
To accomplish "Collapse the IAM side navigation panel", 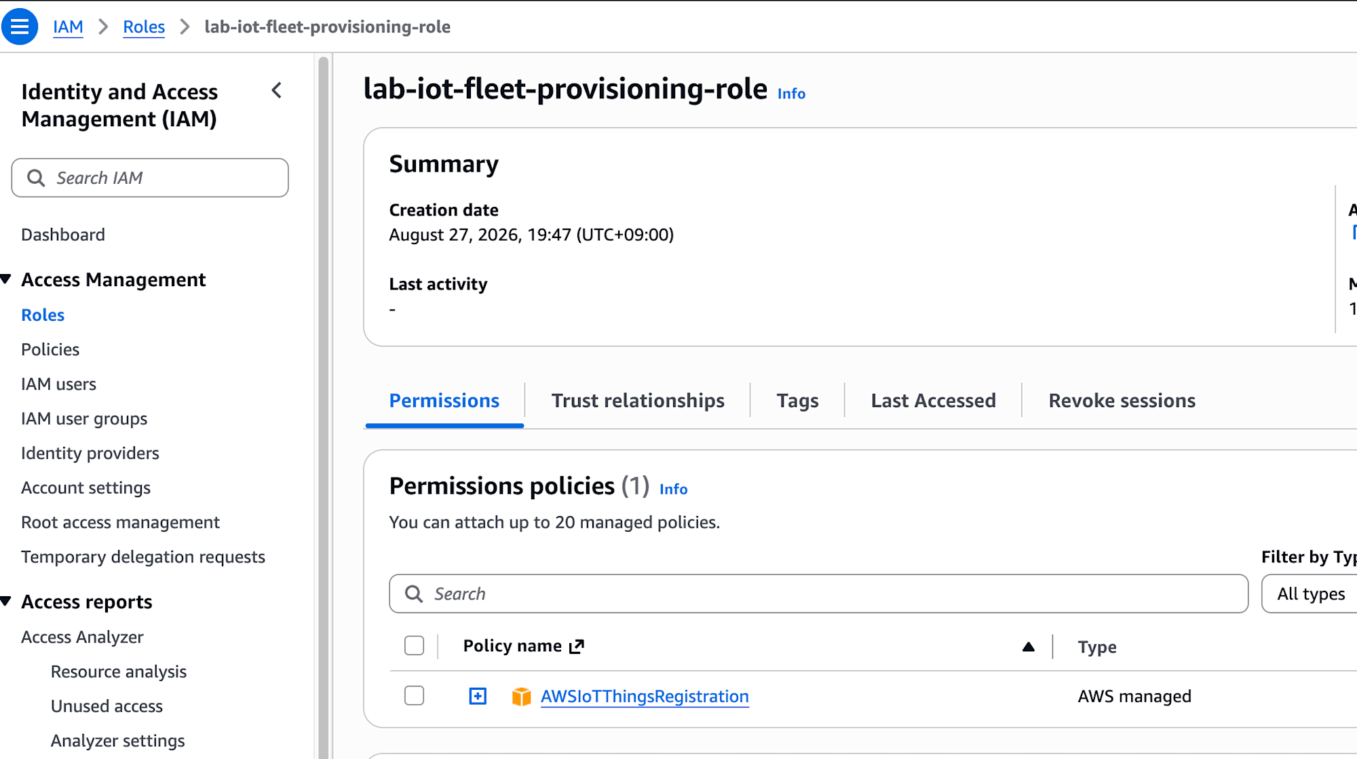I will pos(277,90).
